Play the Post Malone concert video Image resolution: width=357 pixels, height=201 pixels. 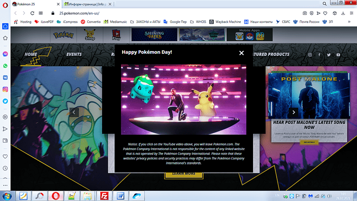point(183,99)
